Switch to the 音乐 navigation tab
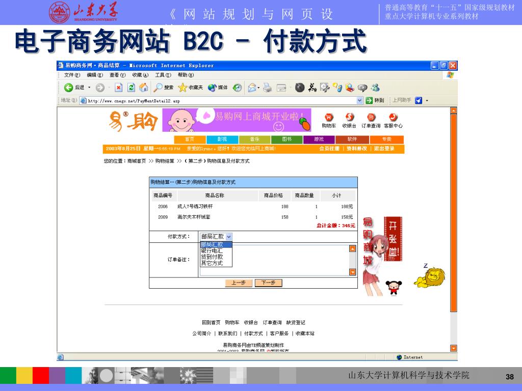Image resolution: width=522 pixels, height=391 pixels. click(x=255, y=139)
